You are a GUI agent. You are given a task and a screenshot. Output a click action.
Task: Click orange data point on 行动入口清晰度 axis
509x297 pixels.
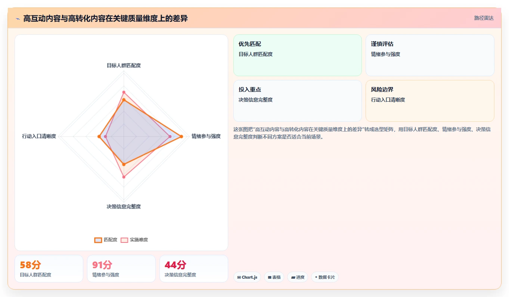[99, 137]
